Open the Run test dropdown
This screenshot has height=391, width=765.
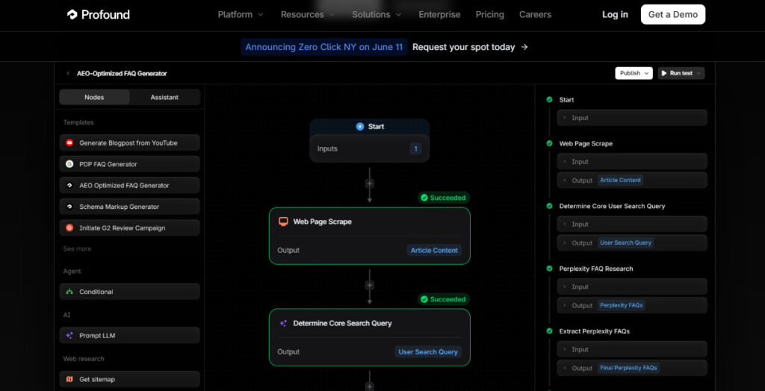(681, 73)
